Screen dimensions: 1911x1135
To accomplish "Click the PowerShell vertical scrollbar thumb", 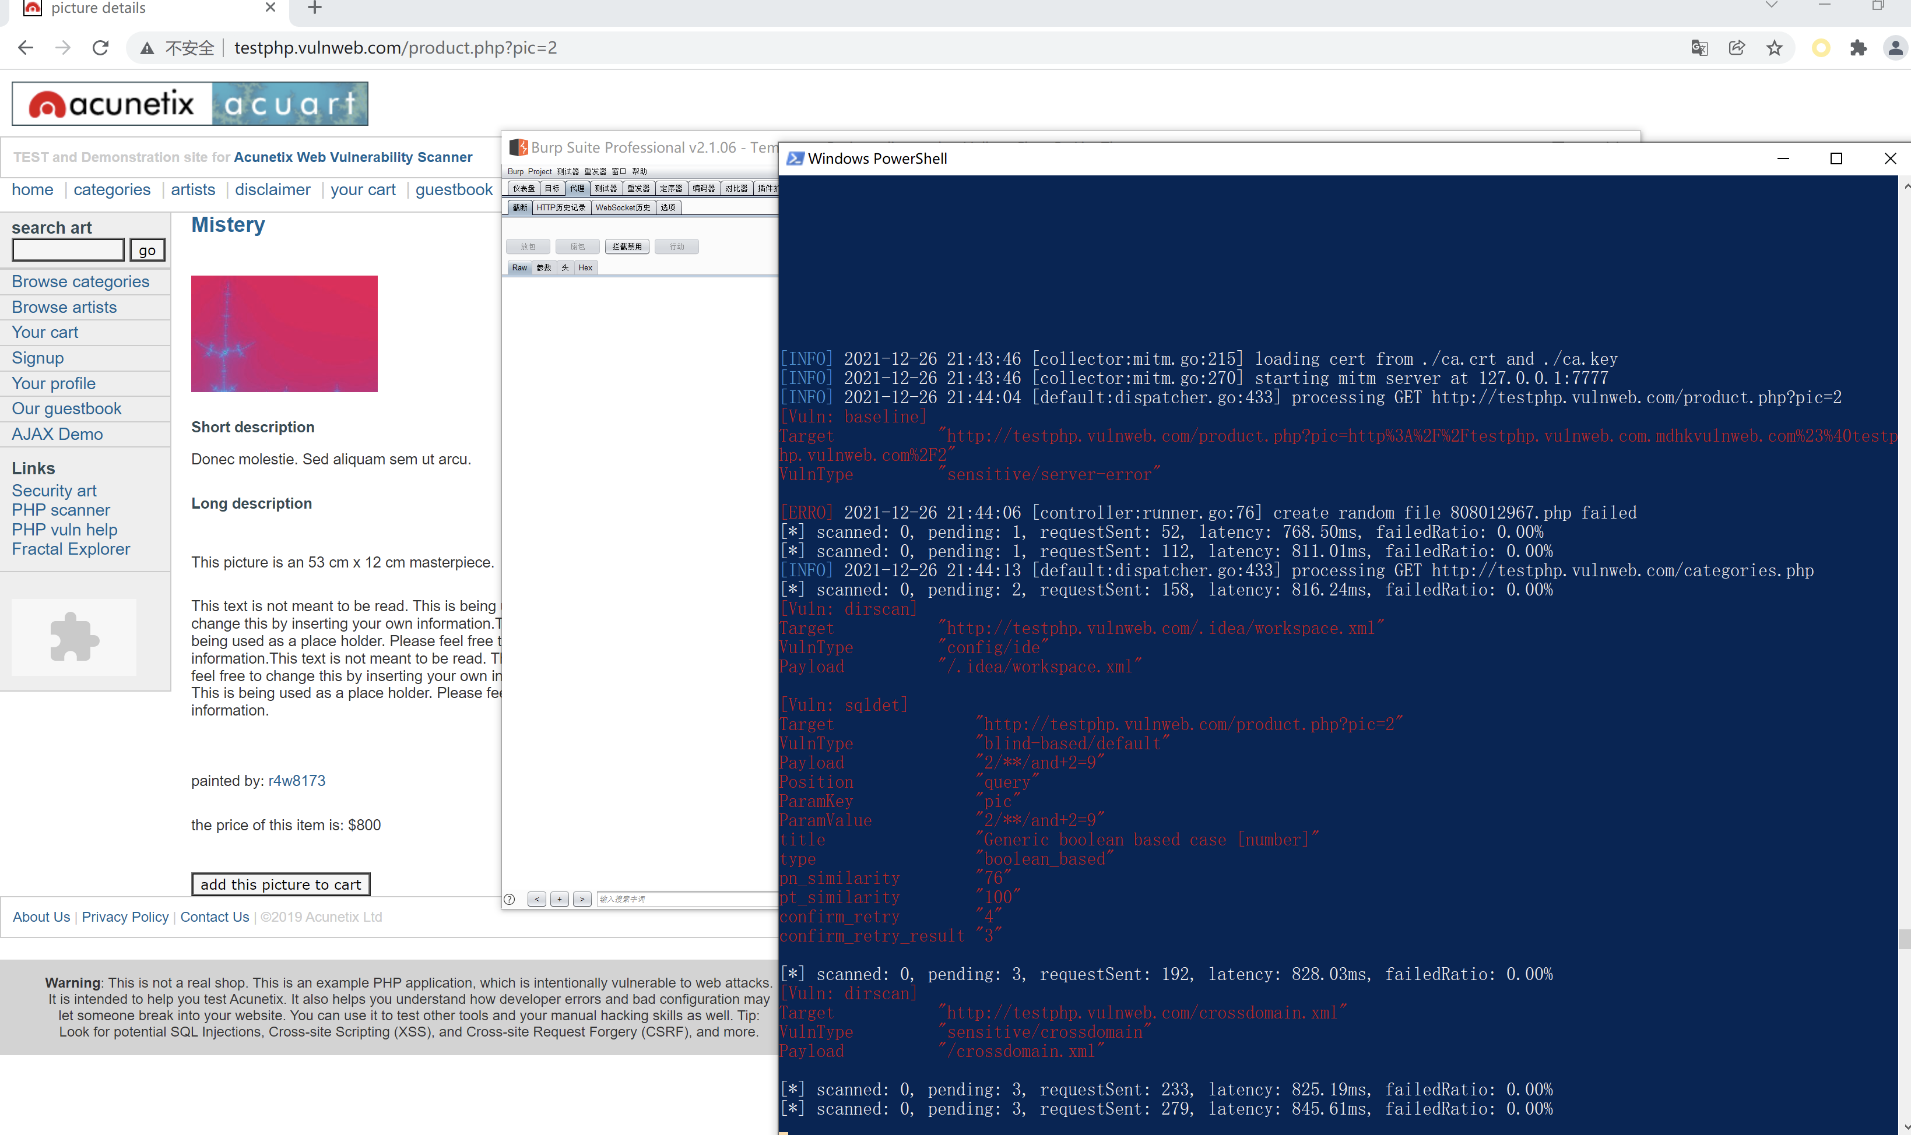I will pos(1904,939).
